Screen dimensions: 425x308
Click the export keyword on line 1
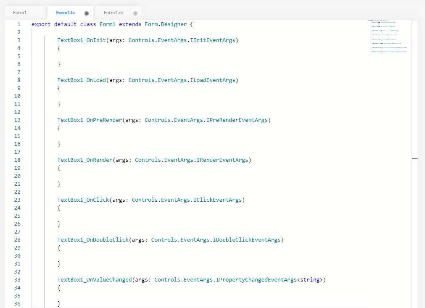tap(41, 24)
